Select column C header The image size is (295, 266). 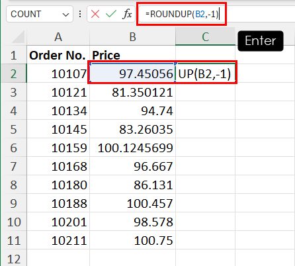point(206,37)
